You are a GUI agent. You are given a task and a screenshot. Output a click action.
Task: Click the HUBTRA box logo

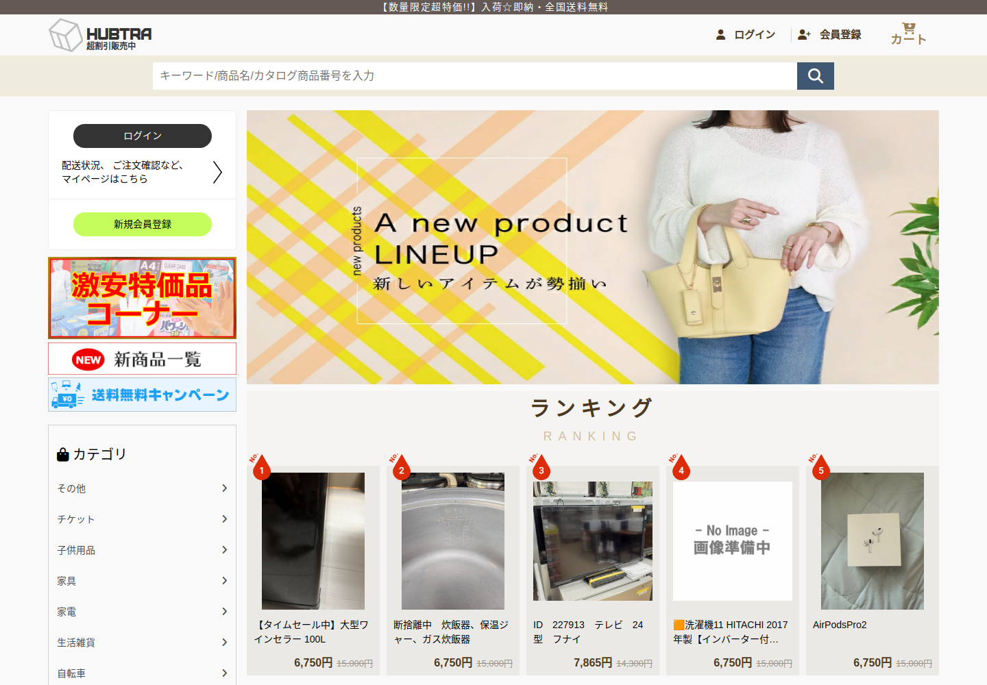100,35
